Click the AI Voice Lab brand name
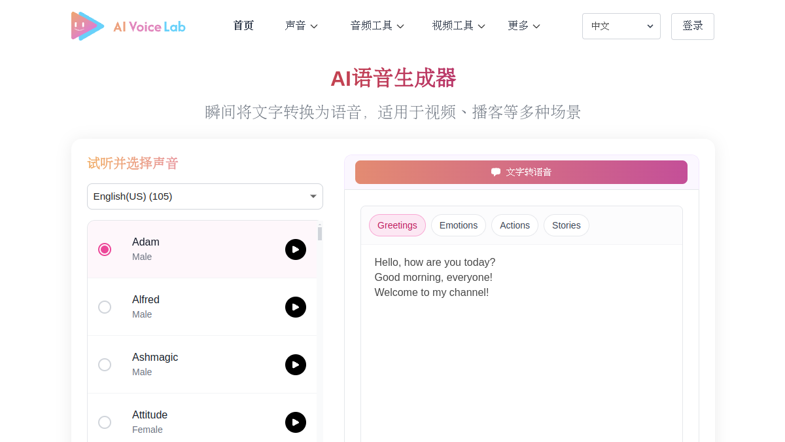The height and width of the screenshot is (442, 785). pyautogui.click(x=149, y=27)
